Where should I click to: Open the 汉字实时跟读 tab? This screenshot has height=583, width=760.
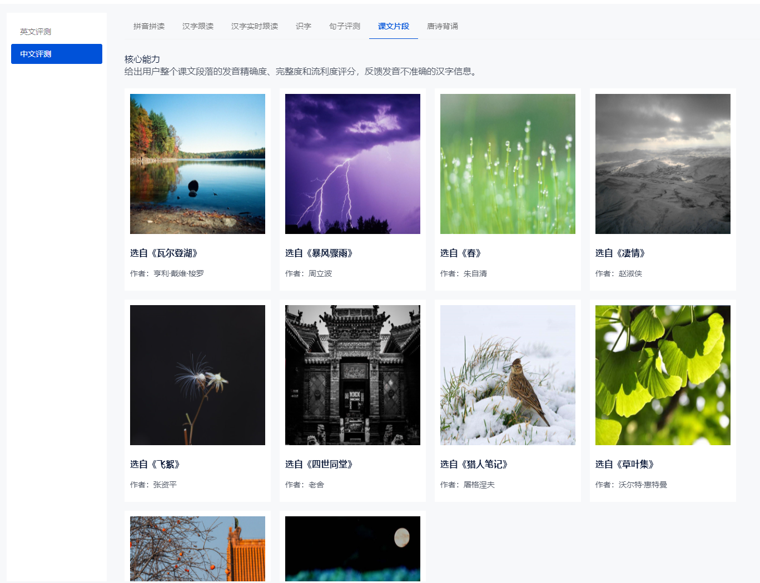click(x=255, y=26)
